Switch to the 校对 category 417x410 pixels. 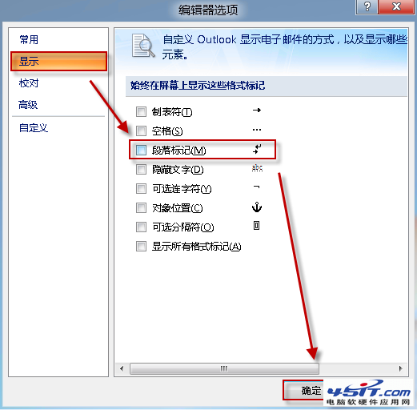29,83
